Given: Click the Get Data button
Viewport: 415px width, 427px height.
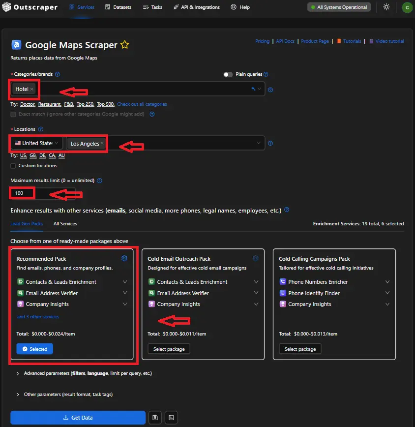Looking at the screenshot, I should (78, 418).
